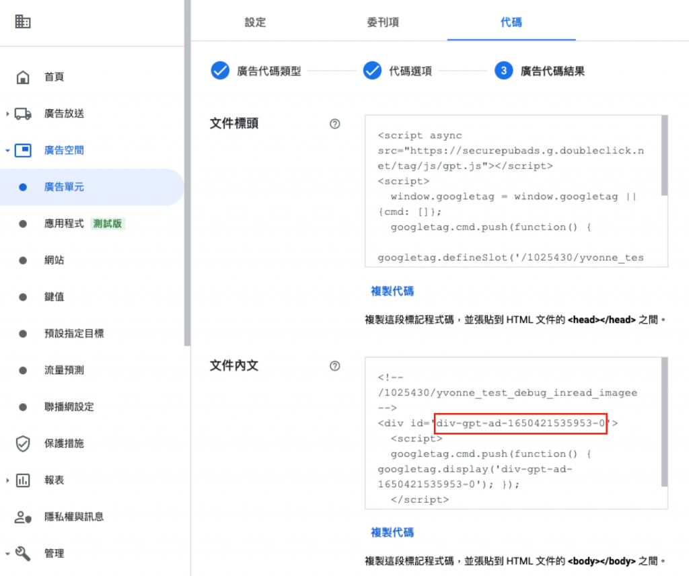Open 首頁 home icon
This screenshot has width=689, height=576.
(23, 77)
